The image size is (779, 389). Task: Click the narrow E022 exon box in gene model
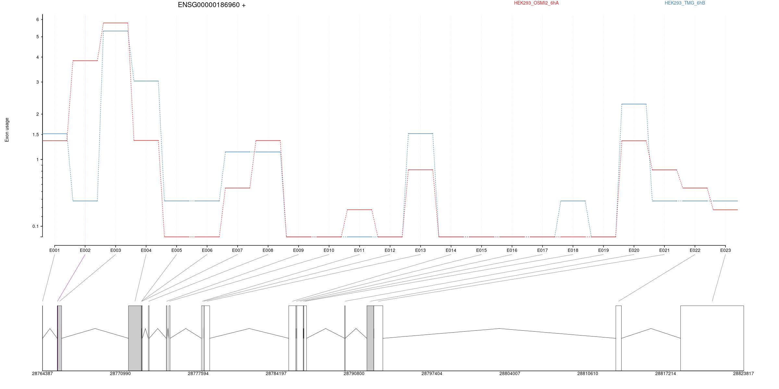pos(619,338)
